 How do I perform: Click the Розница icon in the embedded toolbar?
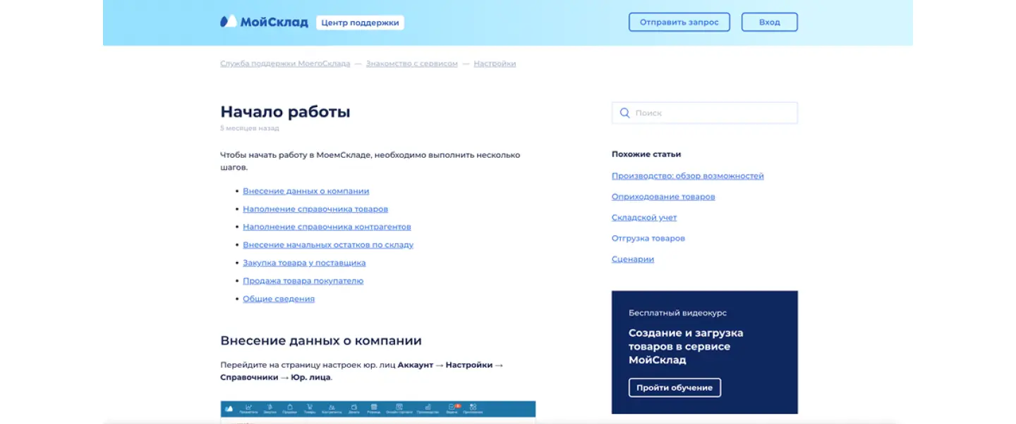tap(374, 409)
